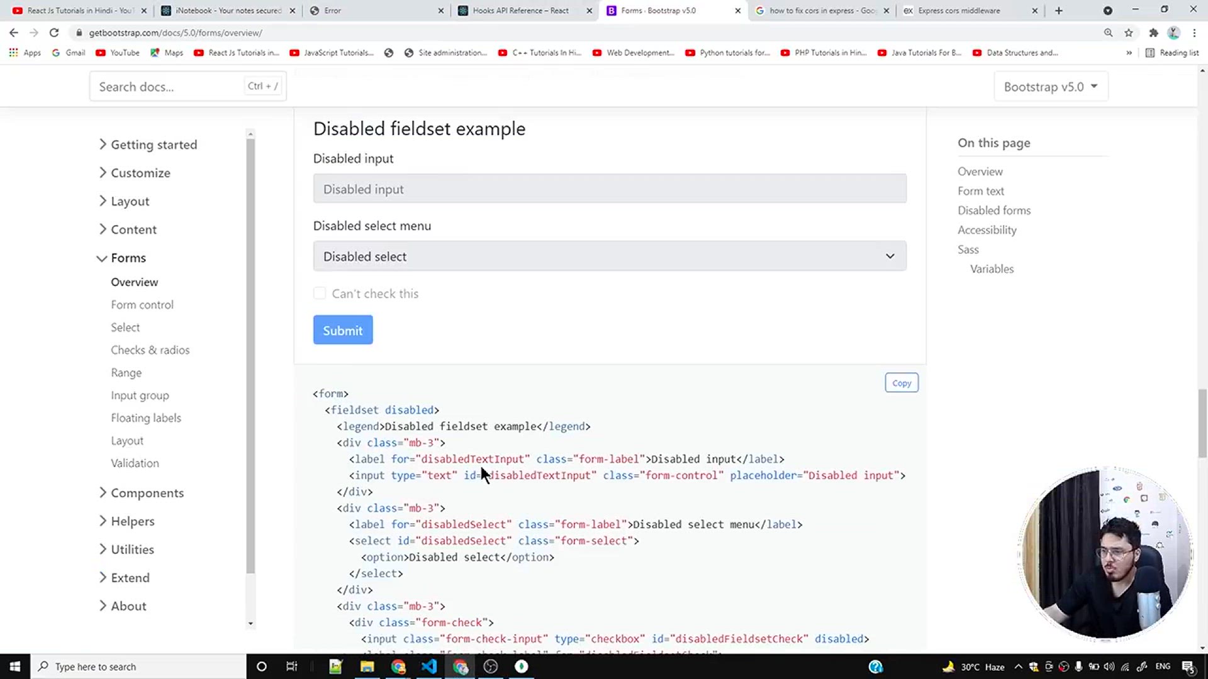The image size is (1208, 679).
Task: Bookmark this page with the star icon
Action: 1129,33
